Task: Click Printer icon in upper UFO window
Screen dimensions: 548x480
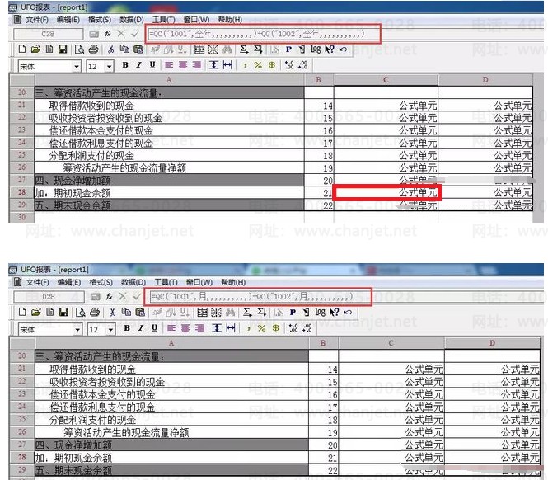Action: click(x=93, y=49)
